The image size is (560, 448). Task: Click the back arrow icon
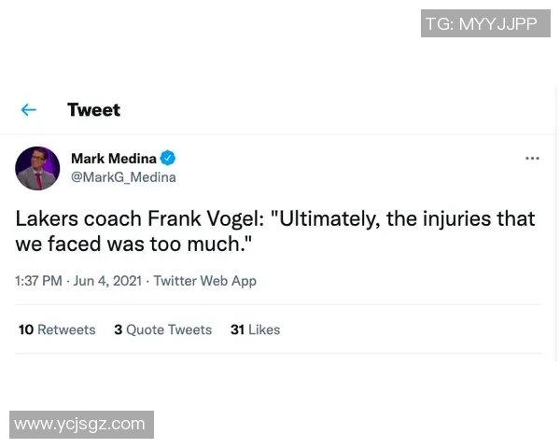[29, 110]
